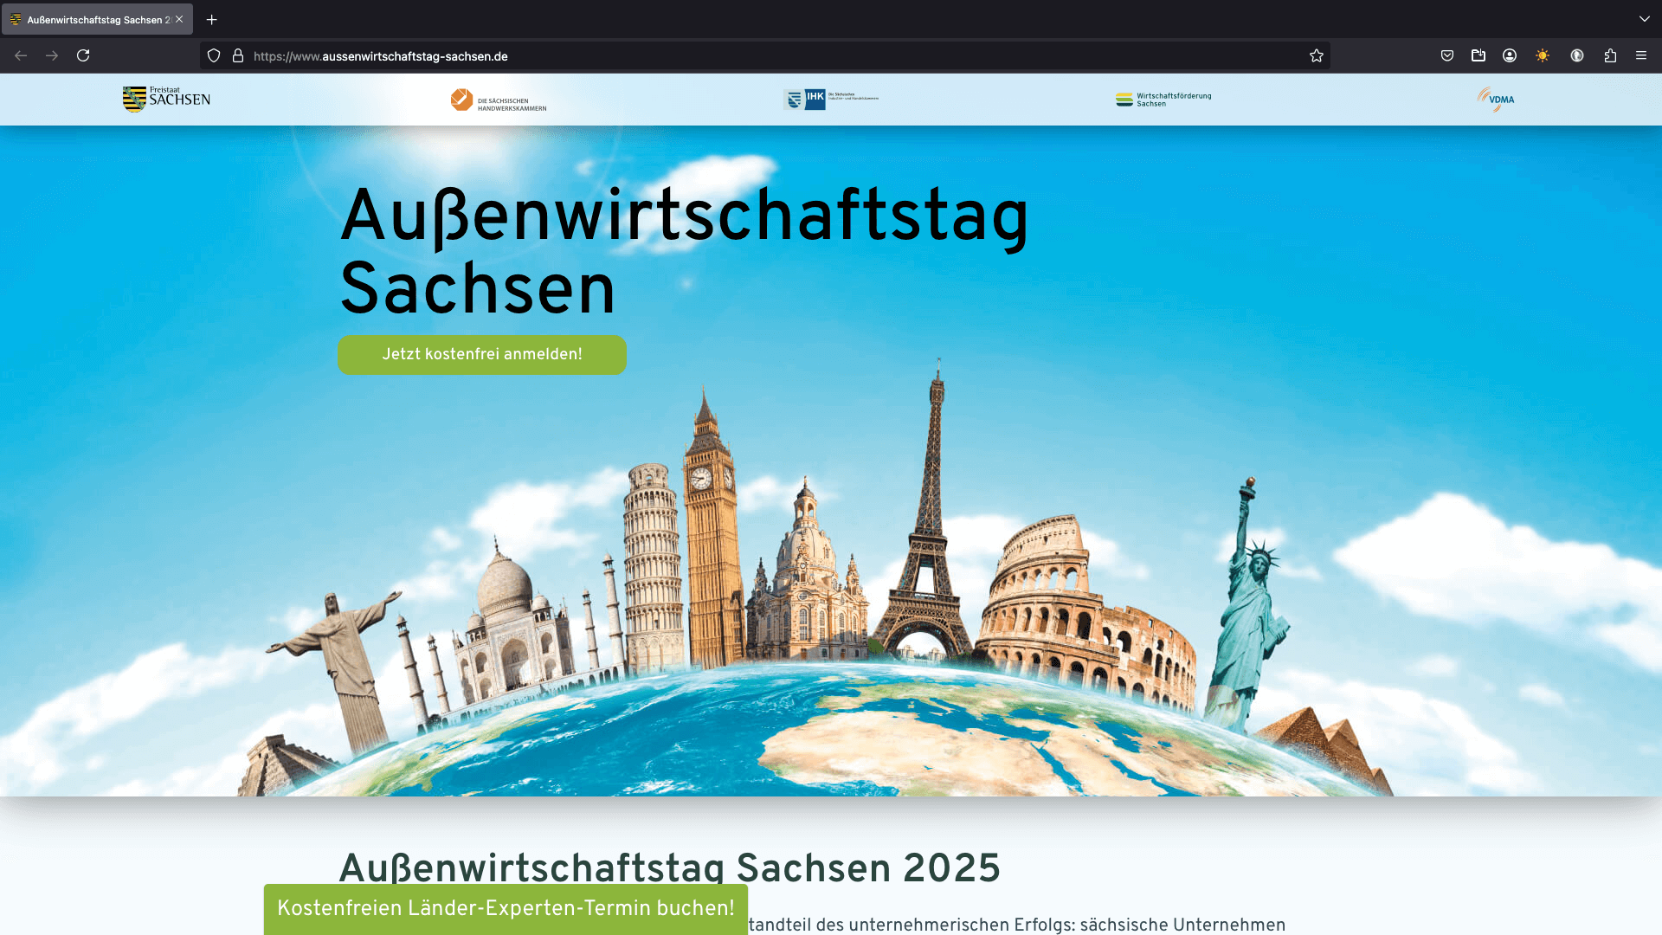The width and height of the screenshot is (1662, 935).
Task: Click the Freistaat Sachsen logo
Action: click(x=166, y=100)
